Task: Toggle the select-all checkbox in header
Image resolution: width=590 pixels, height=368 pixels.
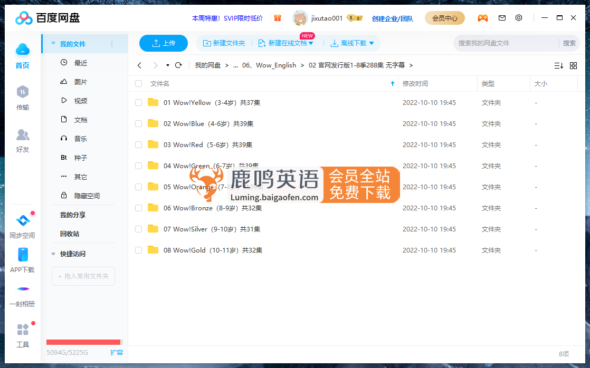Action: click(x=138, y=83)
